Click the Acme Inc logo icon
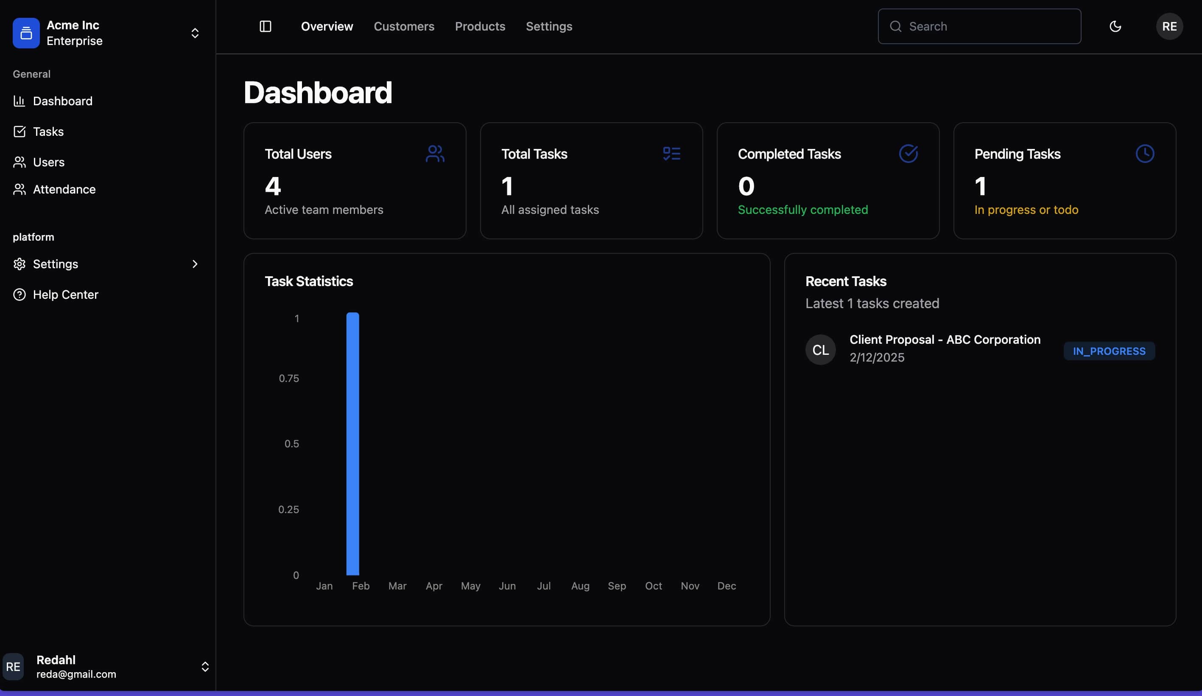1202x696 pixels. (x=26, y=33)
